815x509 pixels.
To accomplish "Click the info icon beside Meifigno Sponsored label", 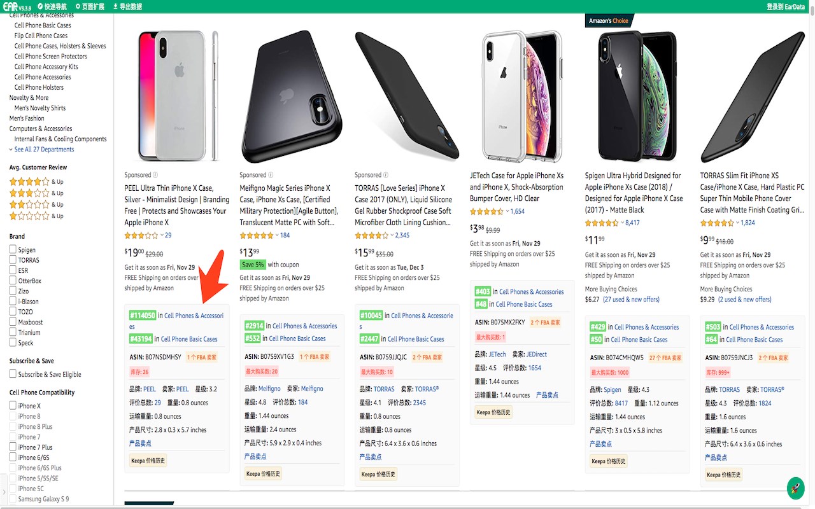I will [x=271, y=175].
